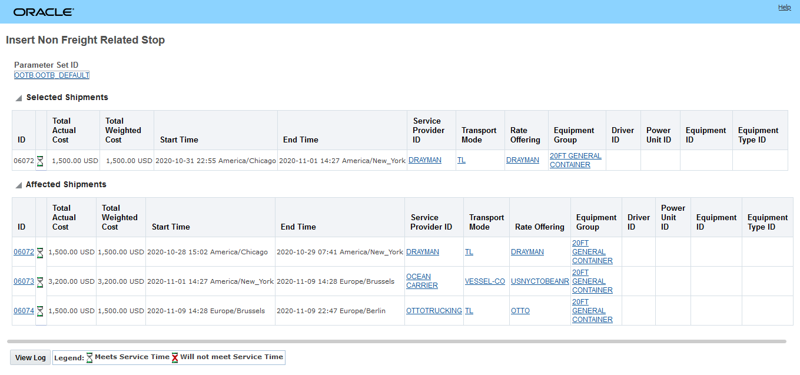This screenshot has width=800, height=375.
Task: Open equipment group link for affected shipment 06072
Action: 592,252
